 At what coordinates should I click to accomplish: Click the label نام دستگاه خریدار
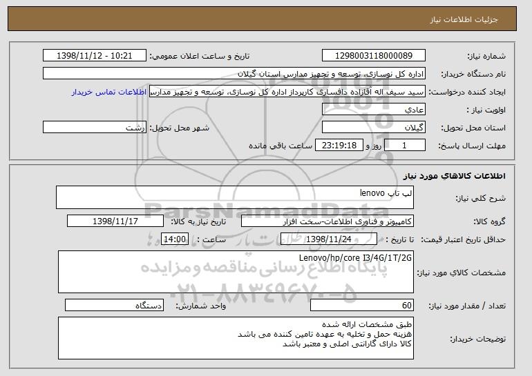[x=473, y=75]
